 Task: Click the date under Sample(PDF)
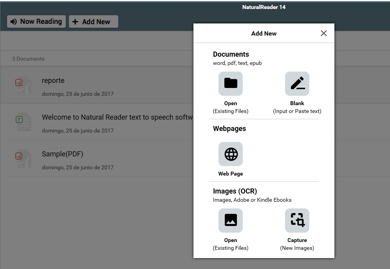click(x=78, y=167)
